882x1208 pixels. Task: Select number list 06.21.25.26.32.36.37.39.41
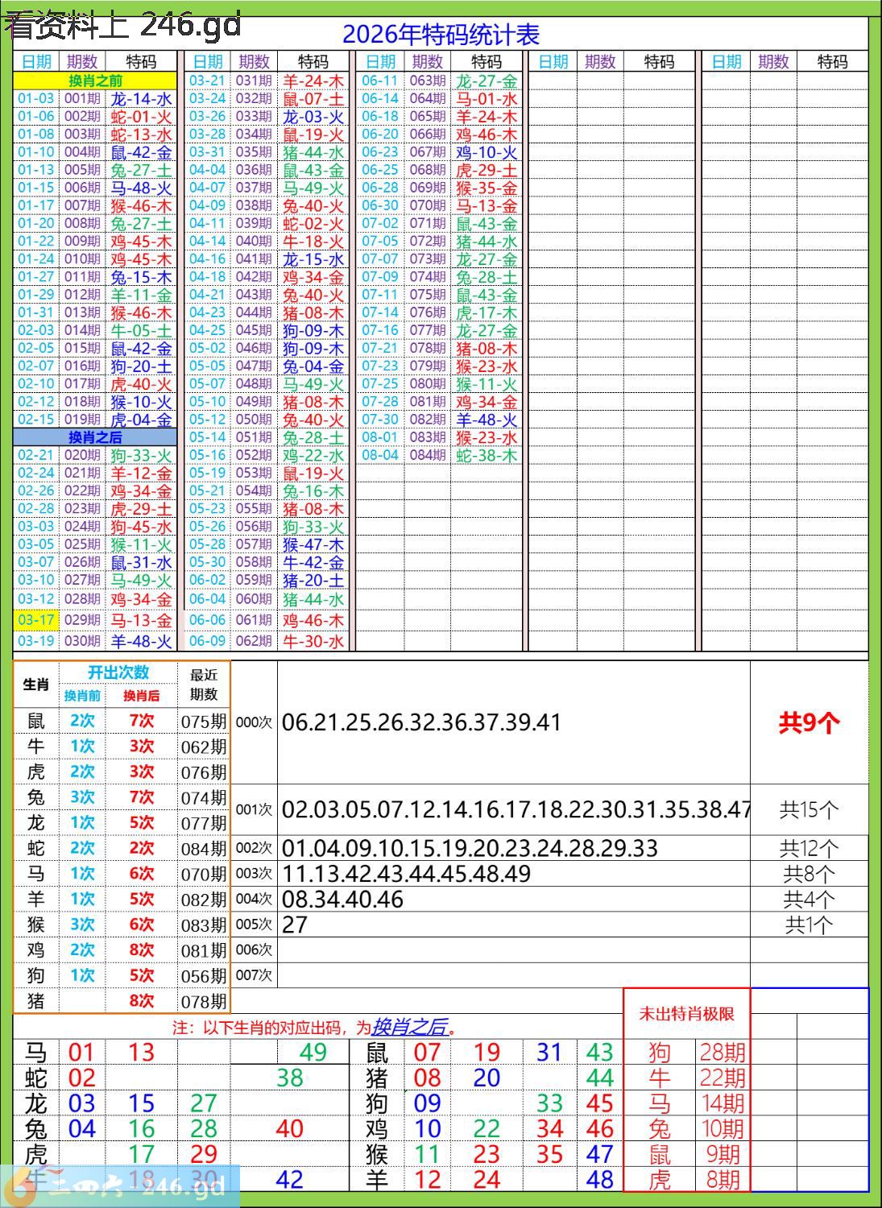[x=421, y=722]
